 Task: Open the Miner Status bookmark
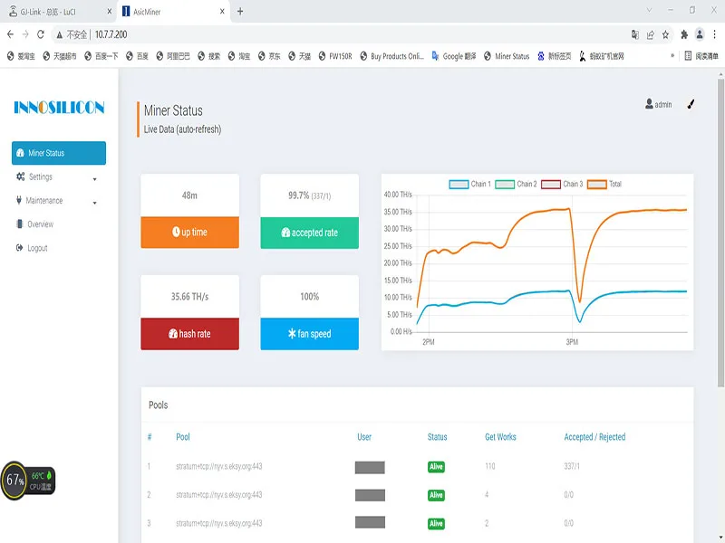click(507, 56)
